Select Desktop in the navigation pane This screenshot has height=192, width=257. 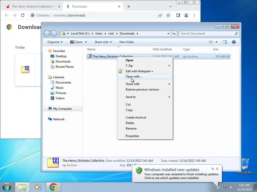[58, 56]
